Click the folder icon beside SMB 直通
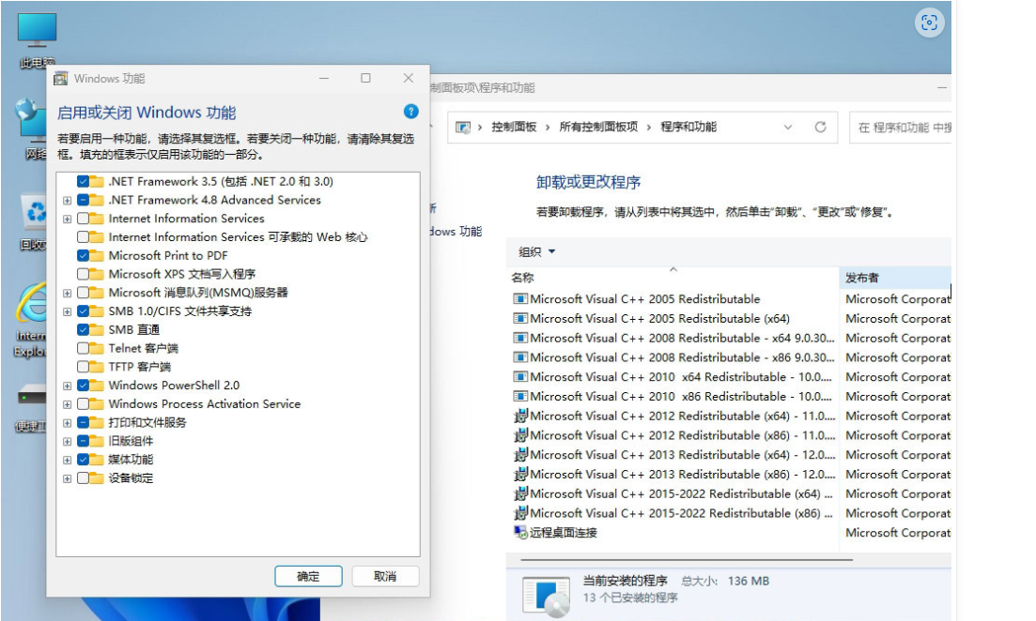Viewport: 1036px width, 621px height. 97,329
